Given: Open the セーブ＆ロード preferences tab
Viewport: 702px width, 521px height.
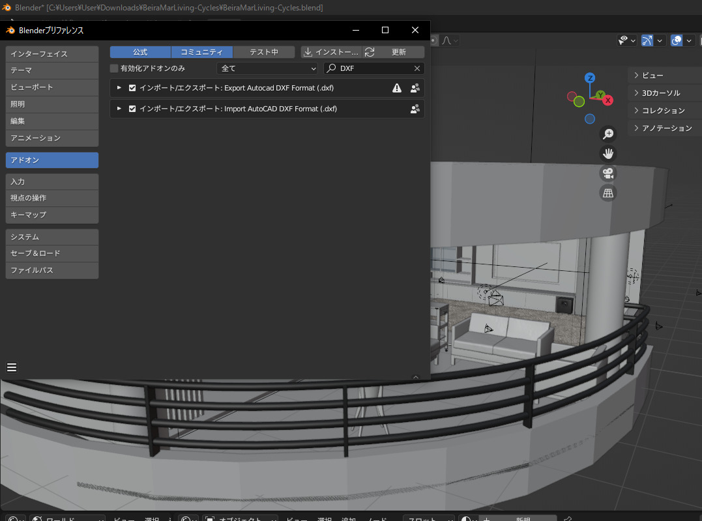Looking at the screenshot, I should click(x=52, y=253).
